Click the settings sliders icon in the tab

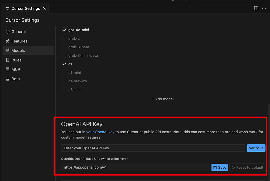(x=8, y=8)
